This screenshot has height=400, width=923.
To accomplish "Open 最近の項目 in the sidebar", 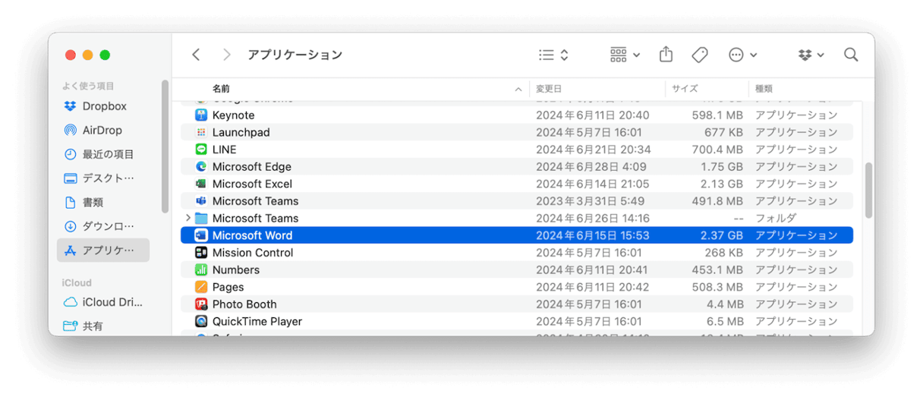I will (108, 154).
